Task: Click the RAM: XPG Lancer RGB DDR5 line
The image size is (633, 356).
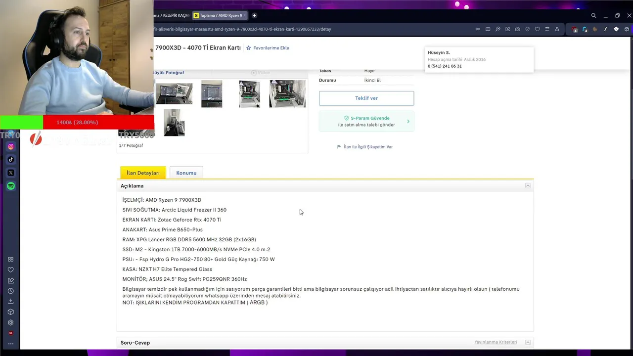Action: coord(189,240)
